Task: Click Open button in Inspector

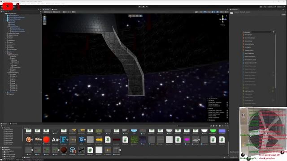Action: pyautogui.click(x=283, y=14)
